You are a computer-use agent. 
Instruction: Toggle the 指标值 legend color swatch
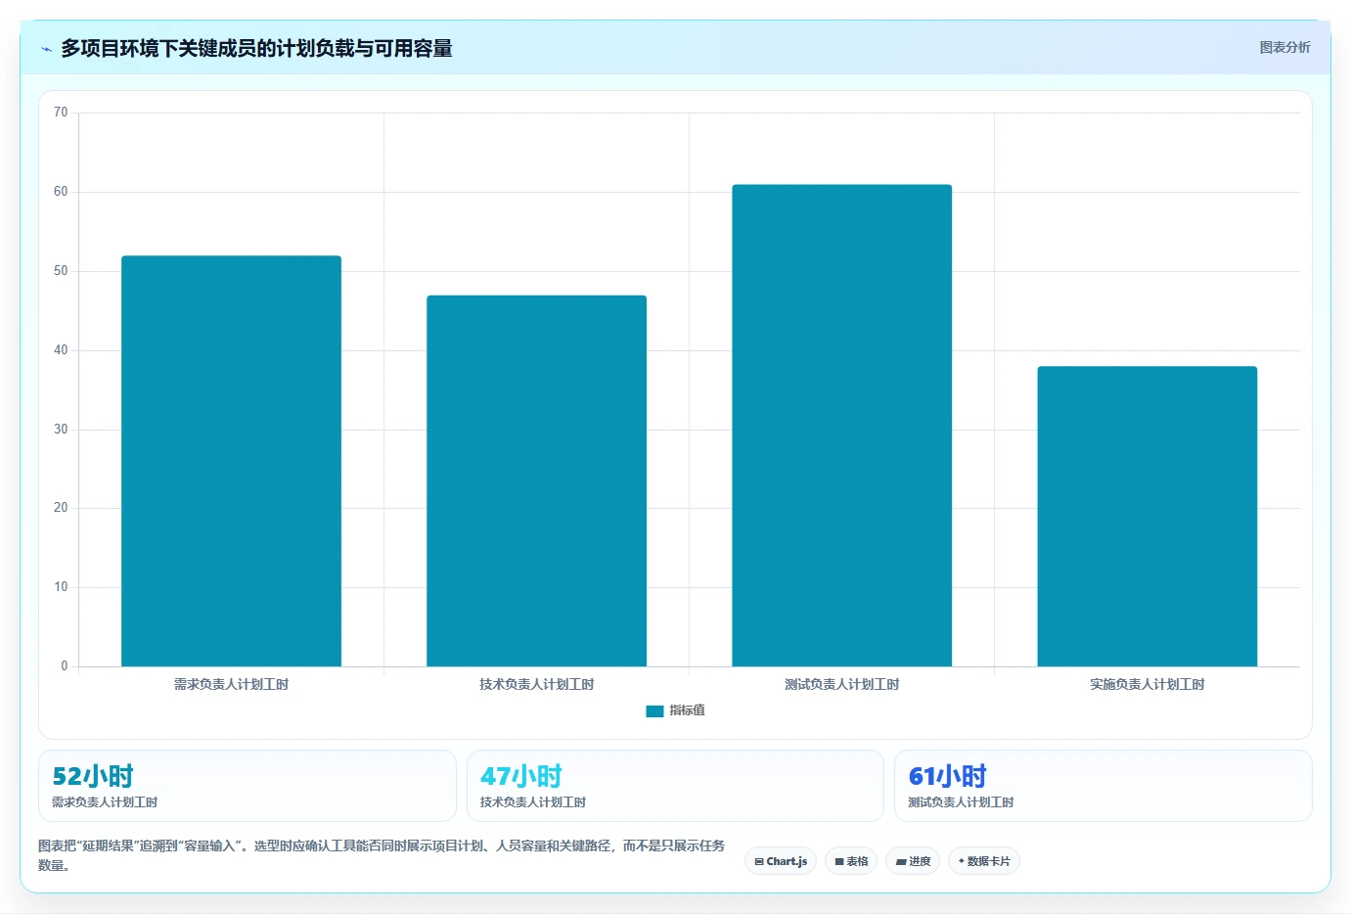coord(654,711)
